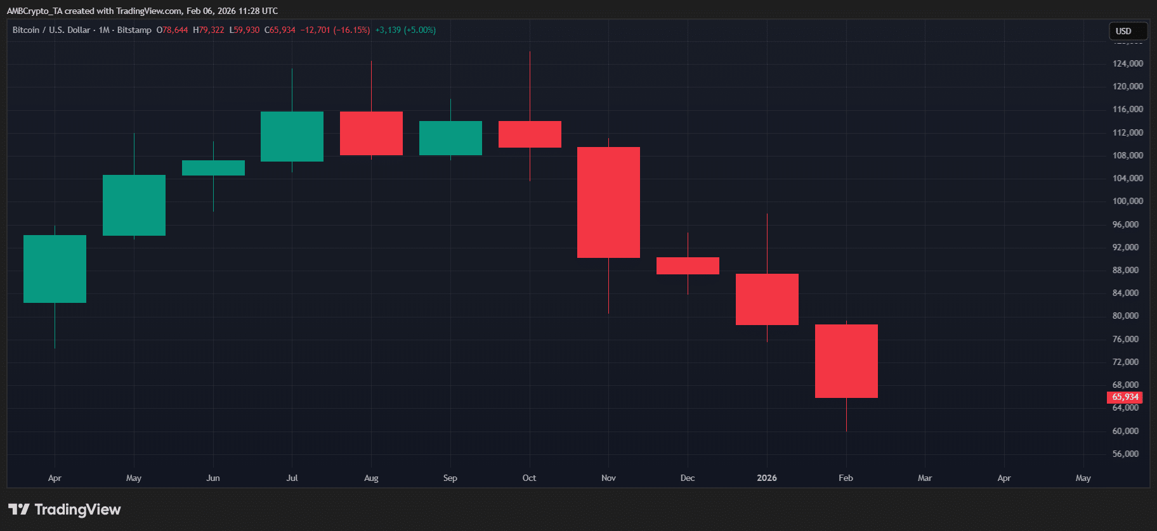1157x531 pixels.
Task: Click the 84,000 price axis label
Action: (1126, 293)
